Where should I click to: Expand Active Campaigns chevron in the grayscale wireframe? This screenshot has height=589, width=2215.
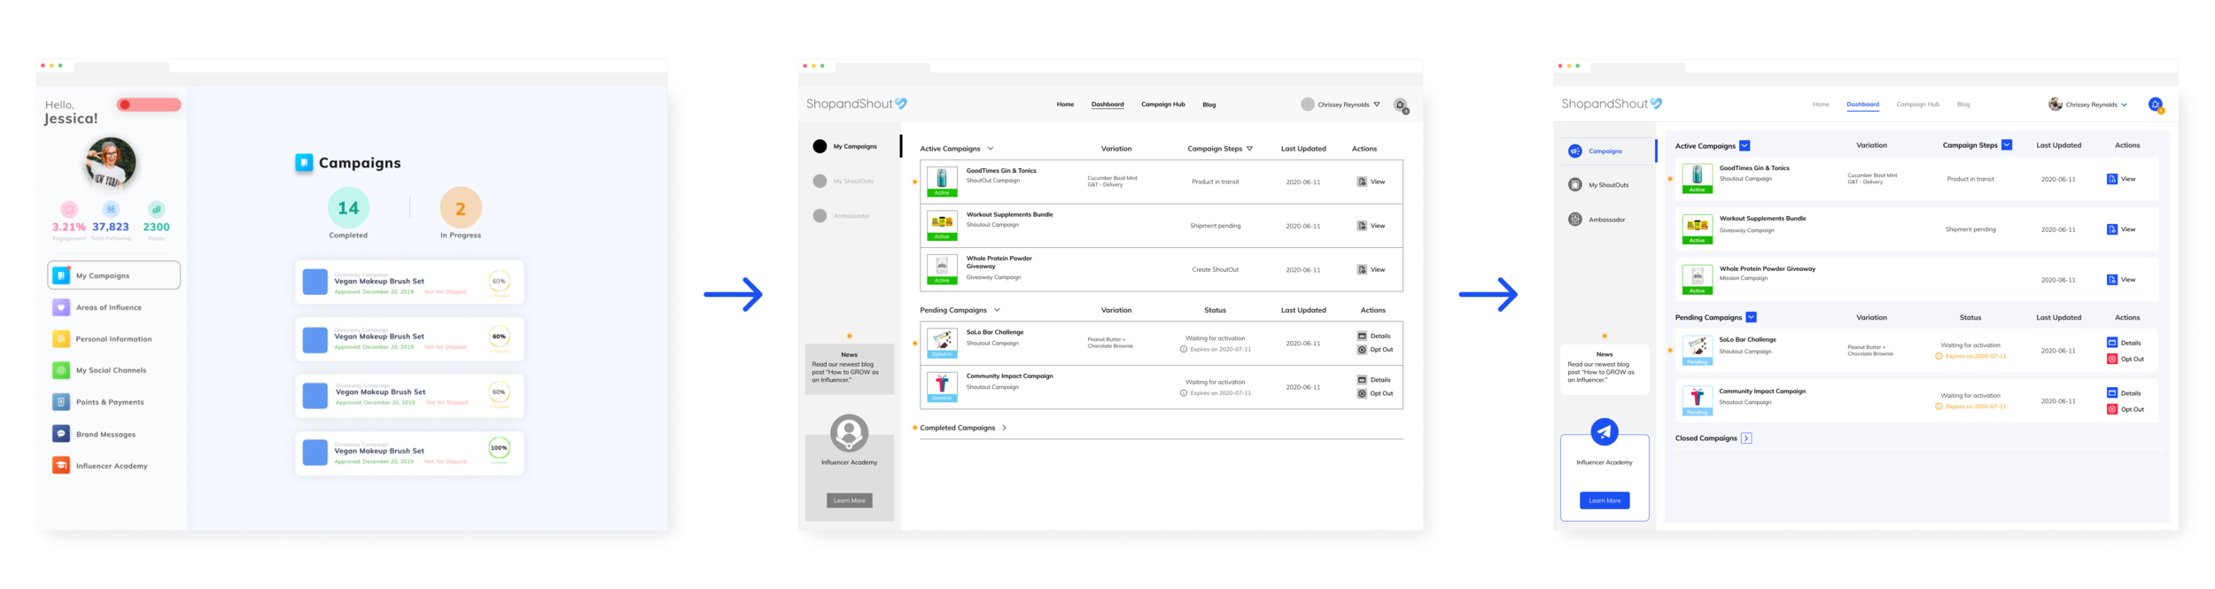(991, 149)
